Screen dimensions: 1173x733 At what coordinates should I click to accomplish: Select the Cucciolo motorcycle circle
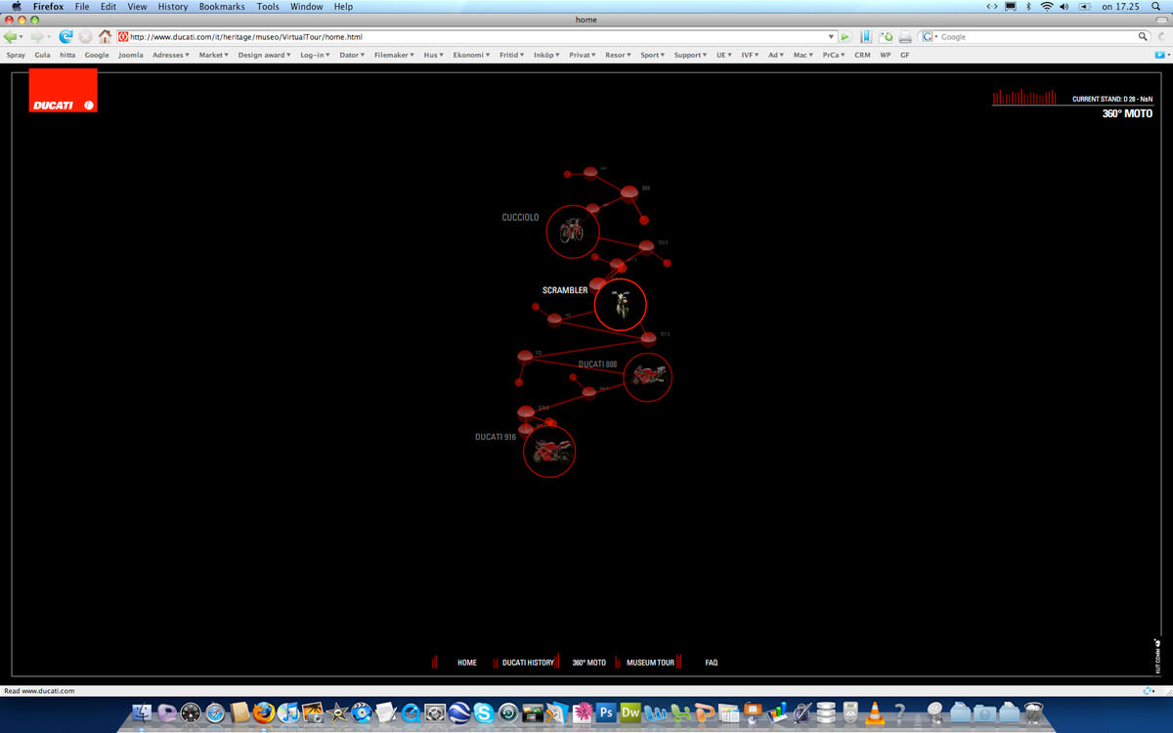(572, 232)
